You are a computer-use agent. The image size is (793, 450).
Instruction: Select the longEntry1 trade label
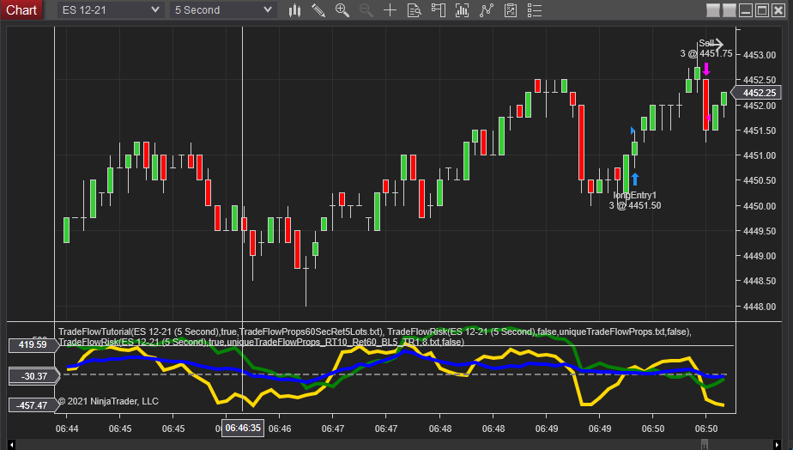[x=635, y=196]
